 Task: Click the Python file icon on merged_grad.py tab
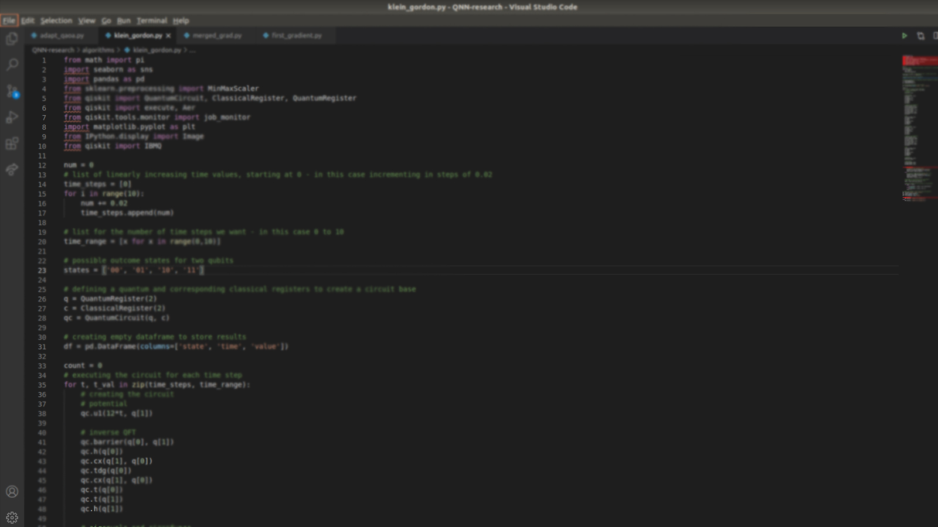186,36
